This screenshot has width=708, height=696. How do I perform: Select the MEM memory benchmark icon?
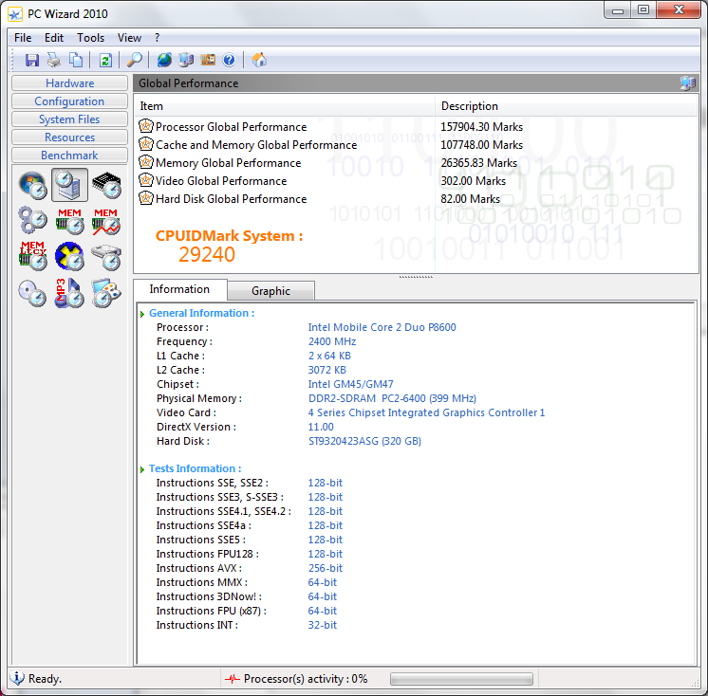69,221
